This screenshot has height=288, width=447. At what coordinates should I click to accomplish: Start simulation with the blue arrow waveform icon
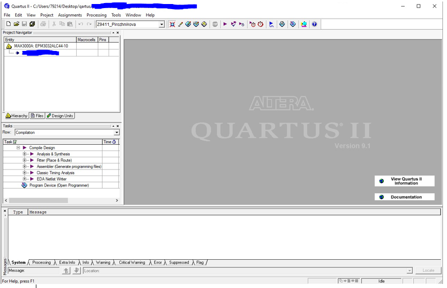click(x=271, y=24)
